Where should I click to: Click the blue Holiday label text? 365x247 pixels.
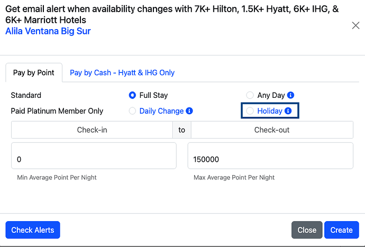[270, 111]
